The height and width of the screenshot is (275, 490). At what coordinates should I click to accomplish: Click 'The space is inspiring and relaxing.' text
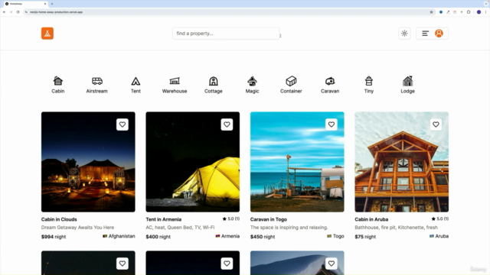tap(289, 228)
